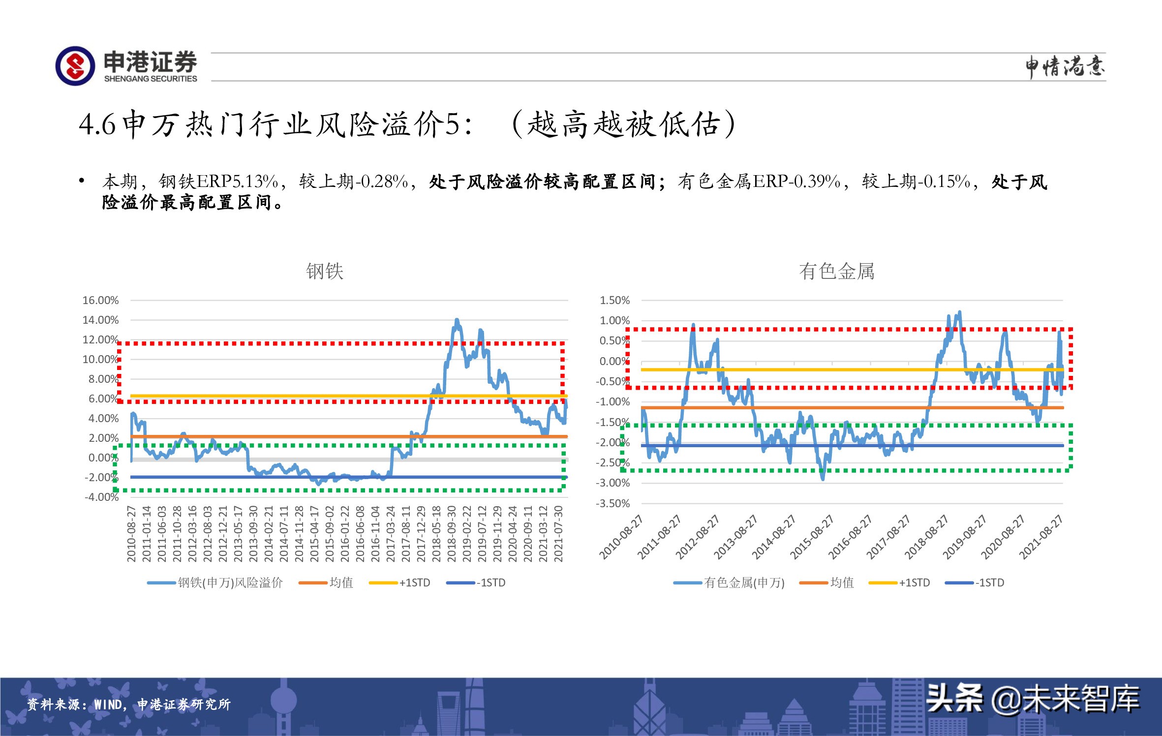Click the bold text 处于风险溢价较高配置区间

click(x=543, y=182)
